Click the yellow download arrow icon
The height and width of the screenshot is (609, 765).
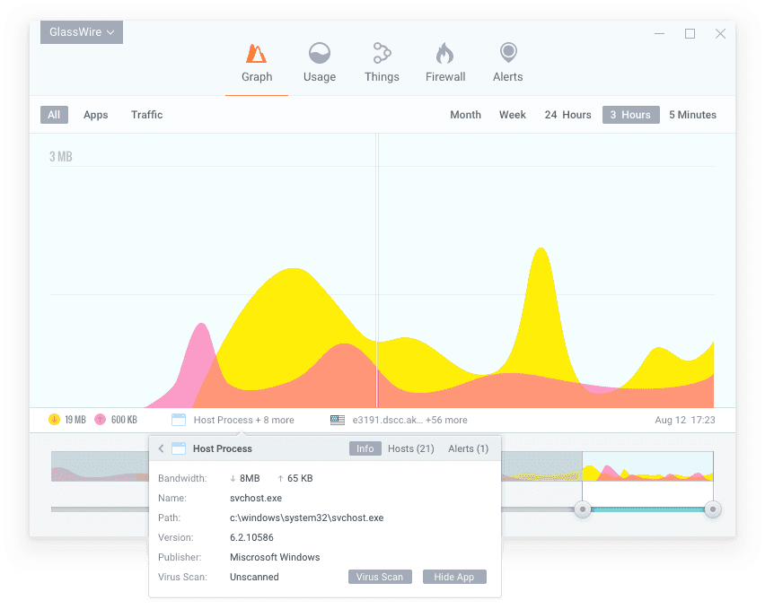(54, 419)
